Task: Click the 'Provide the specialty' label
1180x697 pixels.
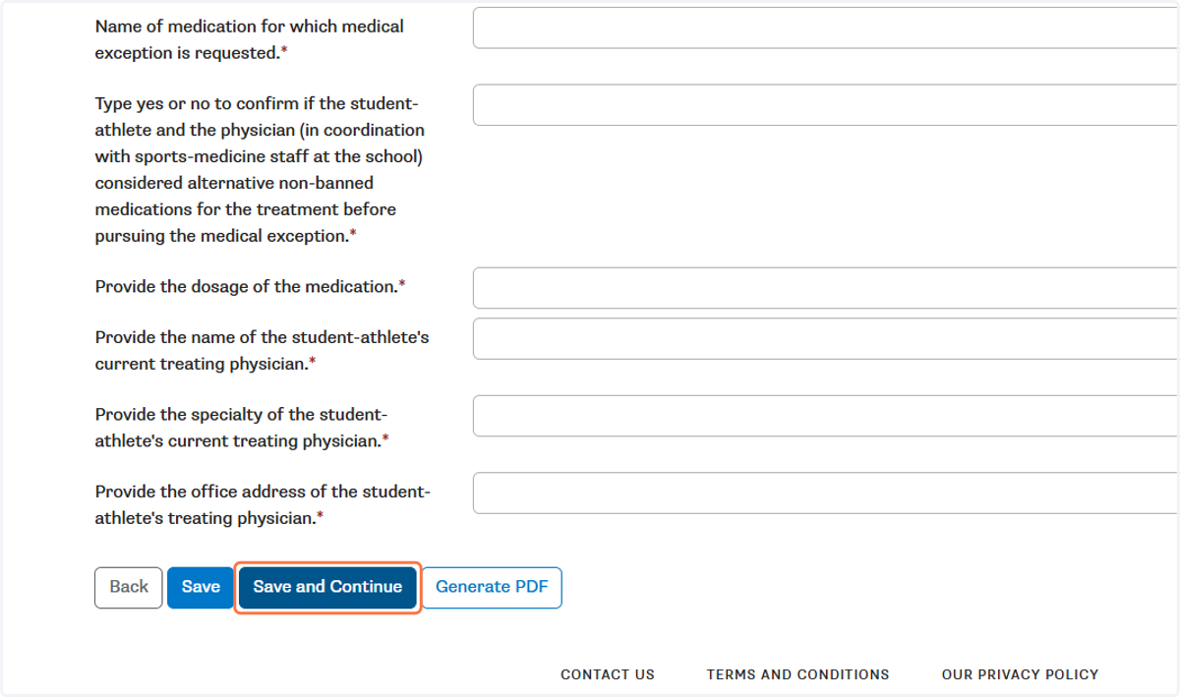Action: click(x=242, y=429)
